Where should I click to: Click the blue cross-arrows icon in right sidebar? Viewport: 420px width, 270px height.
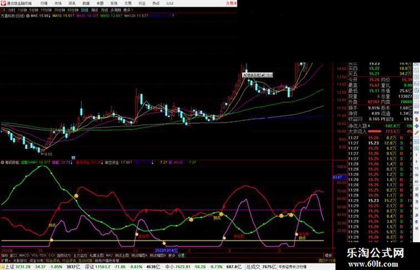(416, 125)
